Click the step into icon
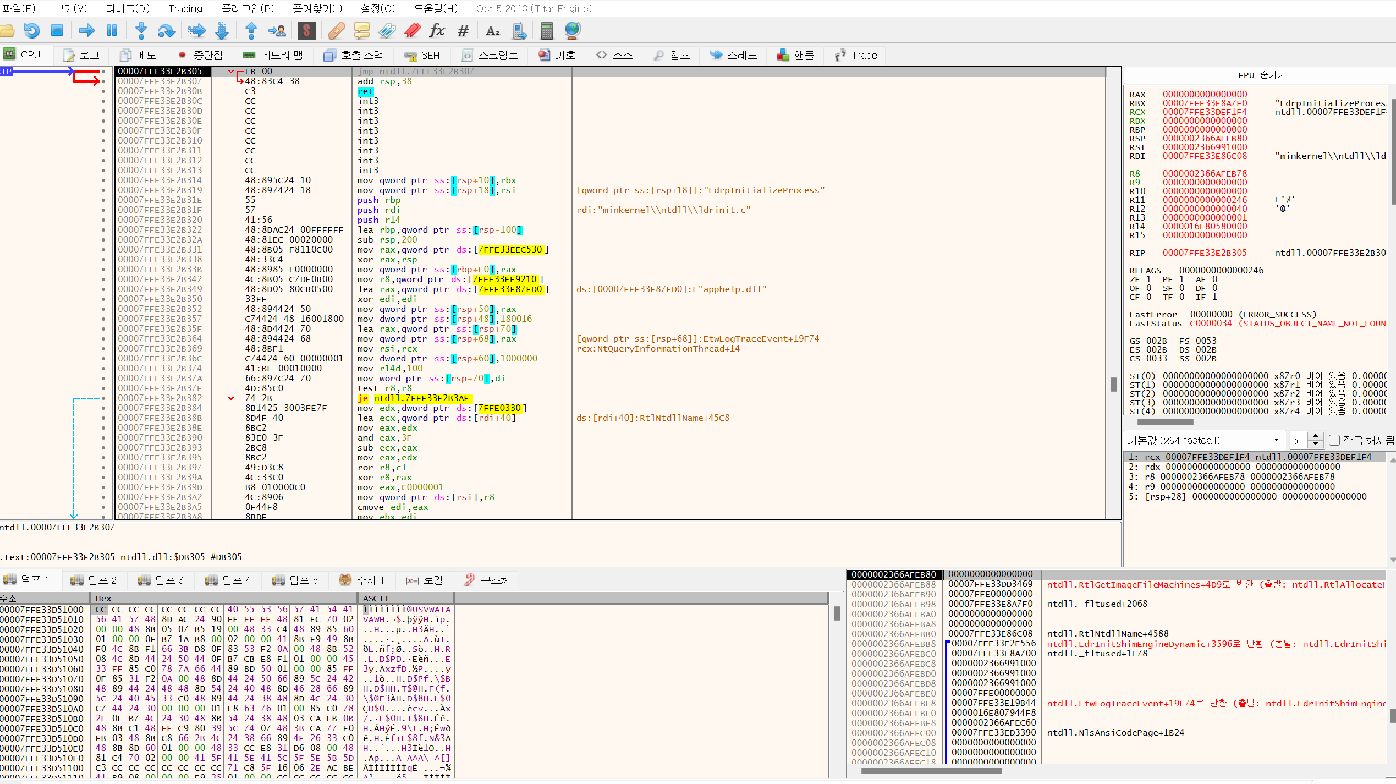 click(x=141, y=31)
